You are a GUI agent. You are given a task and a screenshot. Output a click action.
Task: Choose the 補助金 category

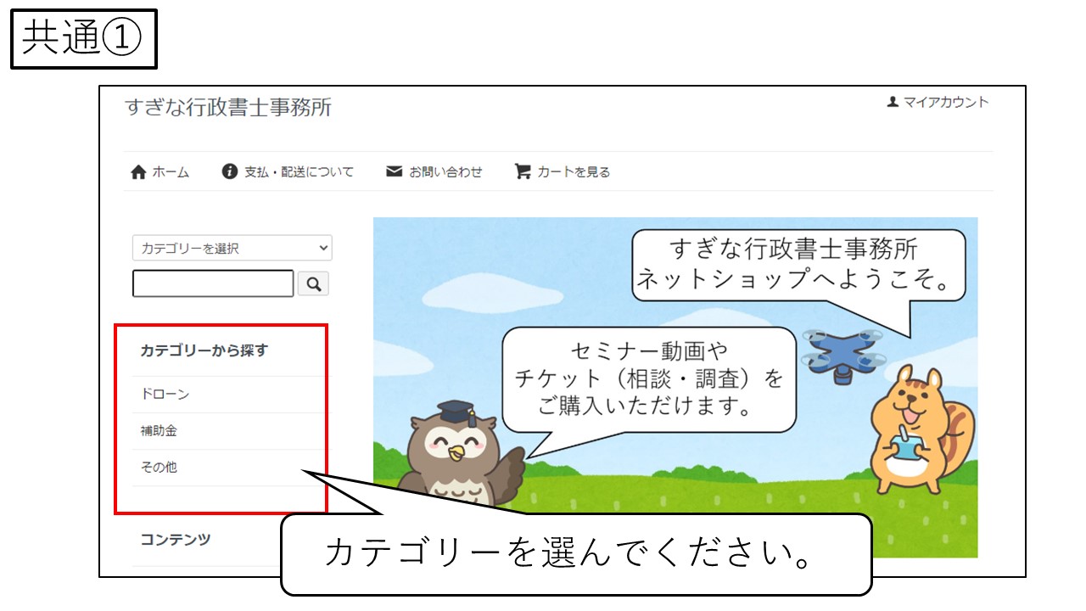pos(159,431)
